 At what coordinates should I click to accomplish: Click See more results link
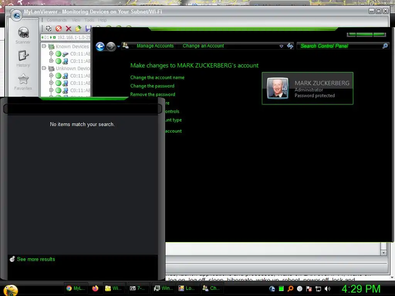coord(36,259)
